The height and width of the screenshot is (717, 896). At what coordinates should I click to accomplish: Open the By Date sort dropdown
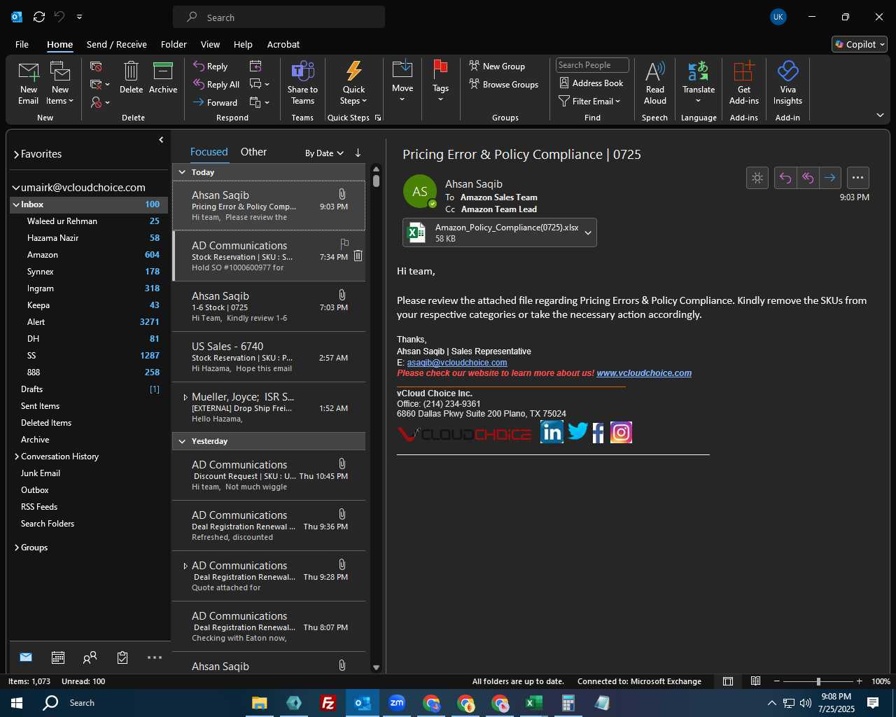click(324, 153)
